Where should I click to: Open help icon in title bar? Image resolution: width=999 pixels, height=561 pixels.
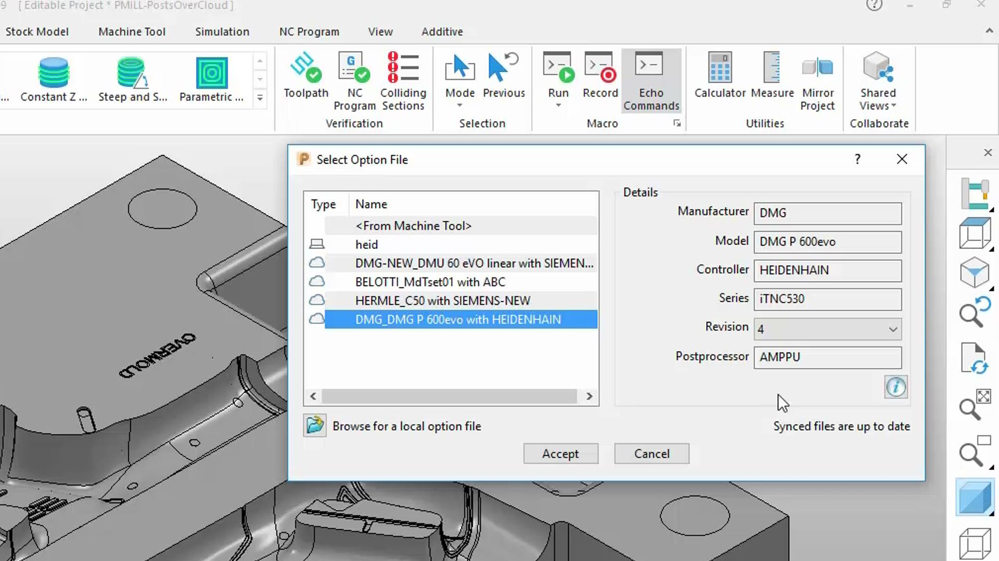click(x=874, y=5)
